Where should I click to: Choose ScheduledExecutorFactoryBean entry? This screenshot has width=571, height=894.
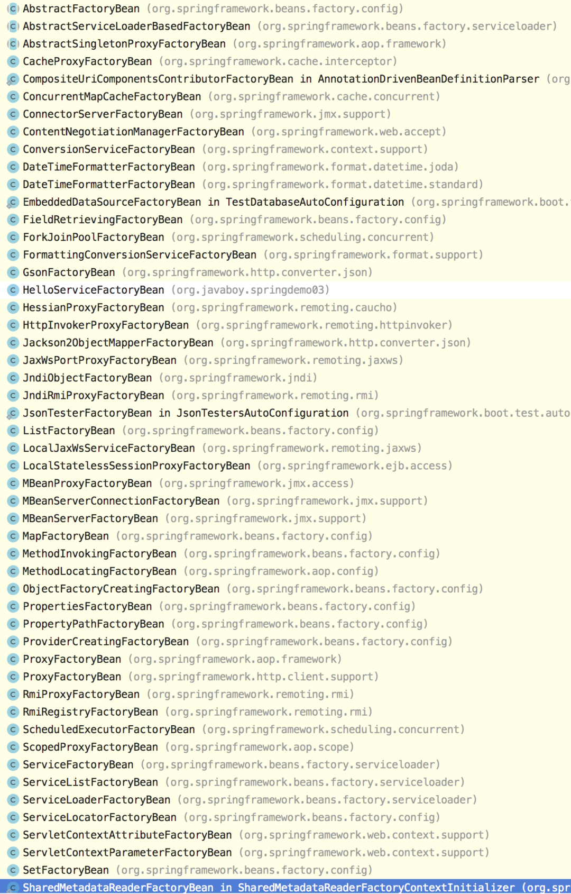pyautogui.click(x=285, y=729)
